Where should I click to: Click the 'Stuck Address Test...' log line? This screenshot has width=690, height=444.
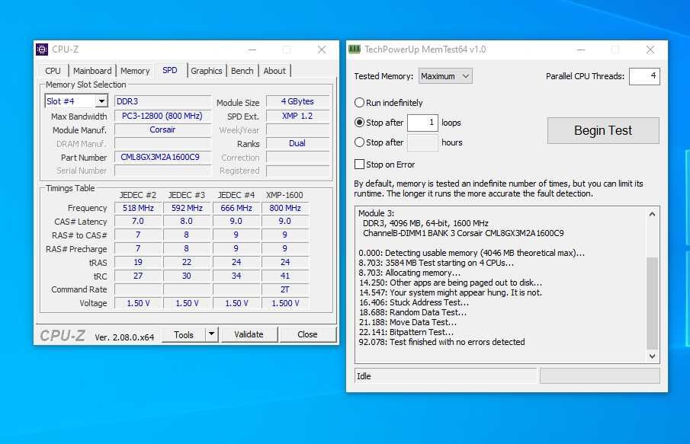pos(414,302)
